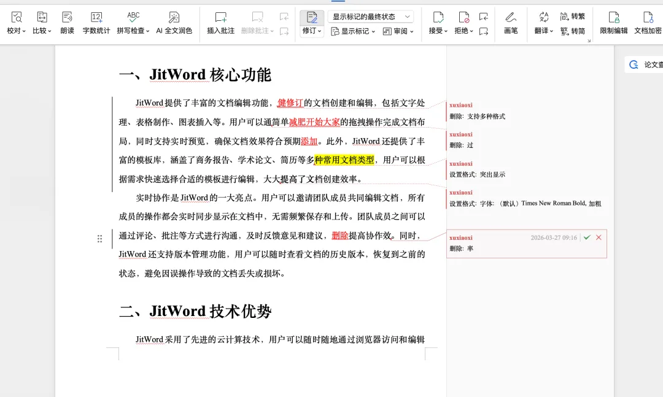Open the 拒绝 dropdown arrow

point(471,31)
